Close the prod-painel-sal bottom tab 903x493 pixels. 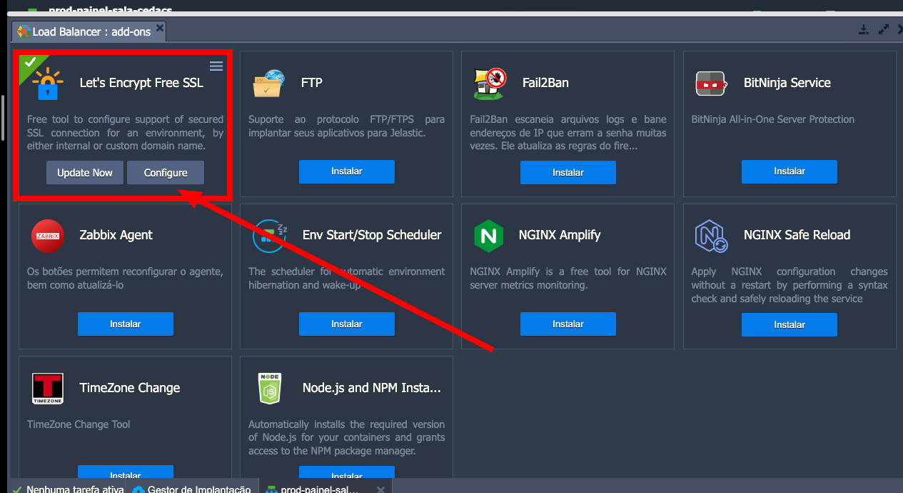(x=380, y=489)
